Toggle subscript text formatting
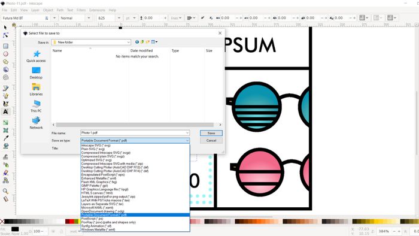 (211, 18)
